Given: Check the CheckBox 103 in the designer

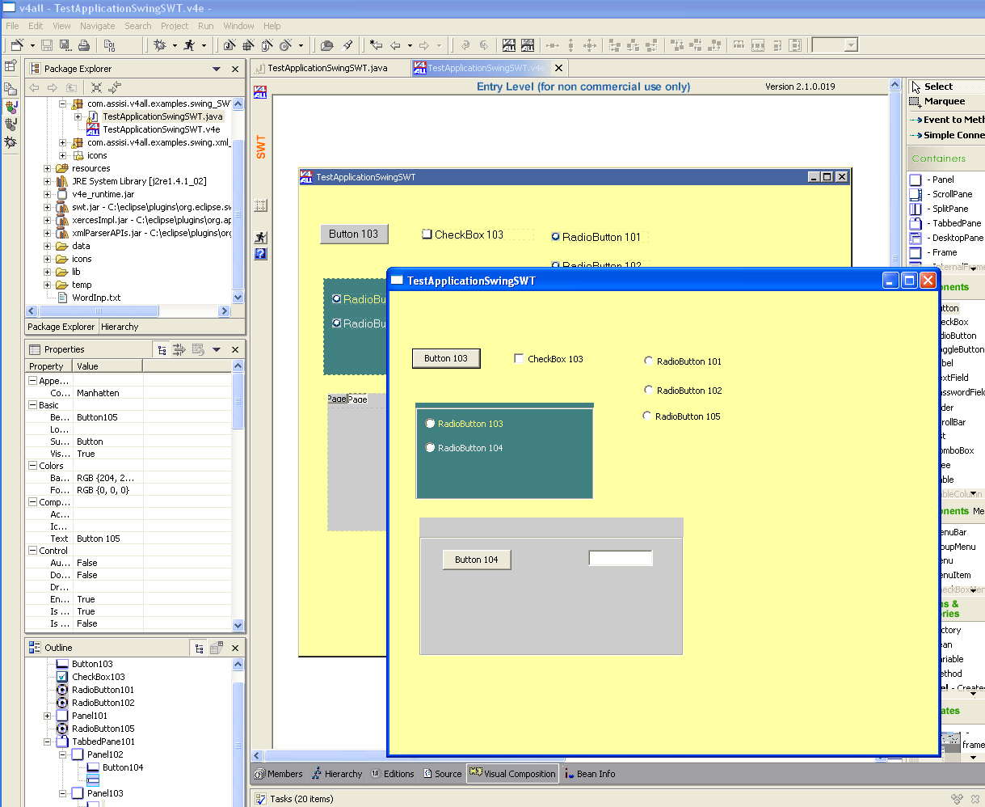Looking at the screenshot, I should (x=520, y=358).
